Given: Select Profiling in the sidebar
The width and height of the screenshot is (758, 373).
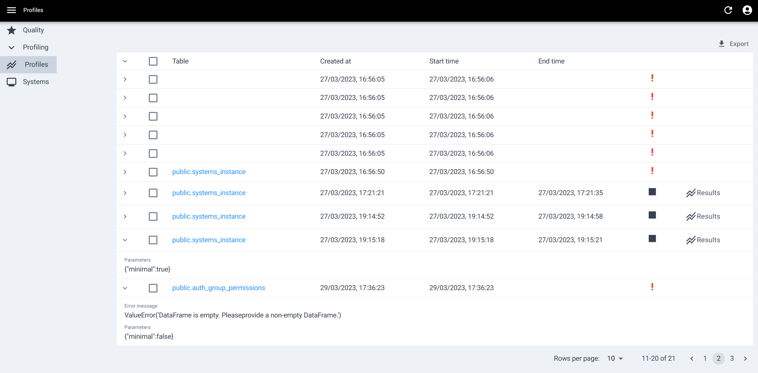Looking at the screenshot, I should click(28, 47).
